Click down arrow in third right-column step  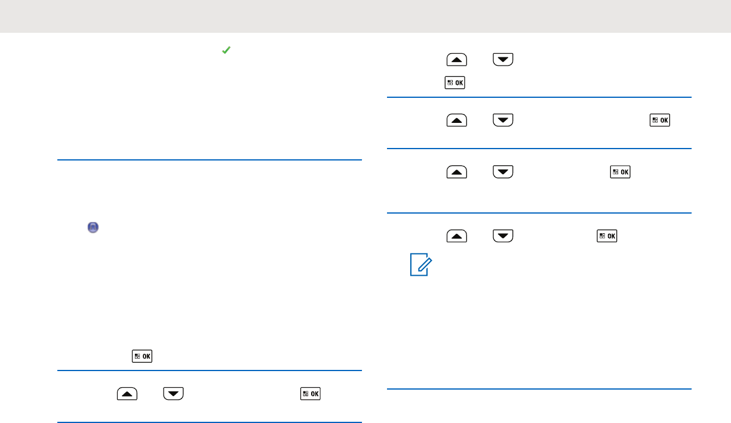click(x=503, y=172)
